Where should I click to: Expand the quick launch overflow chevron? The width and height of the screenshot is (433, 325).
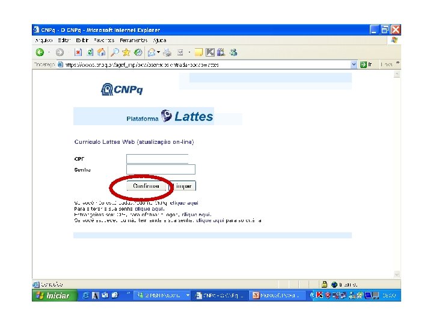(128, 293)
